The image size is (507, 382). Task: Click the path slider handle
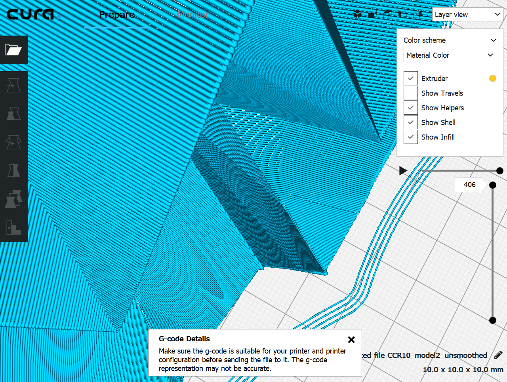point(500,171)
